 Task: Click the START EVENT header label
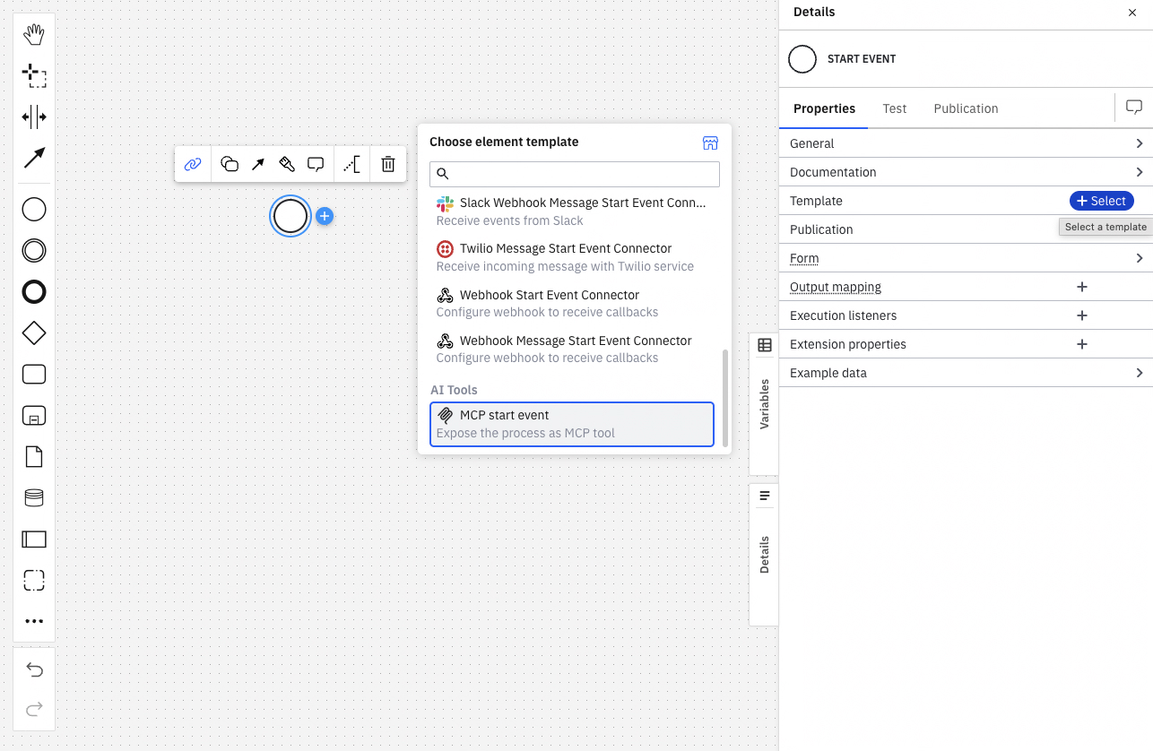point(862,59)
